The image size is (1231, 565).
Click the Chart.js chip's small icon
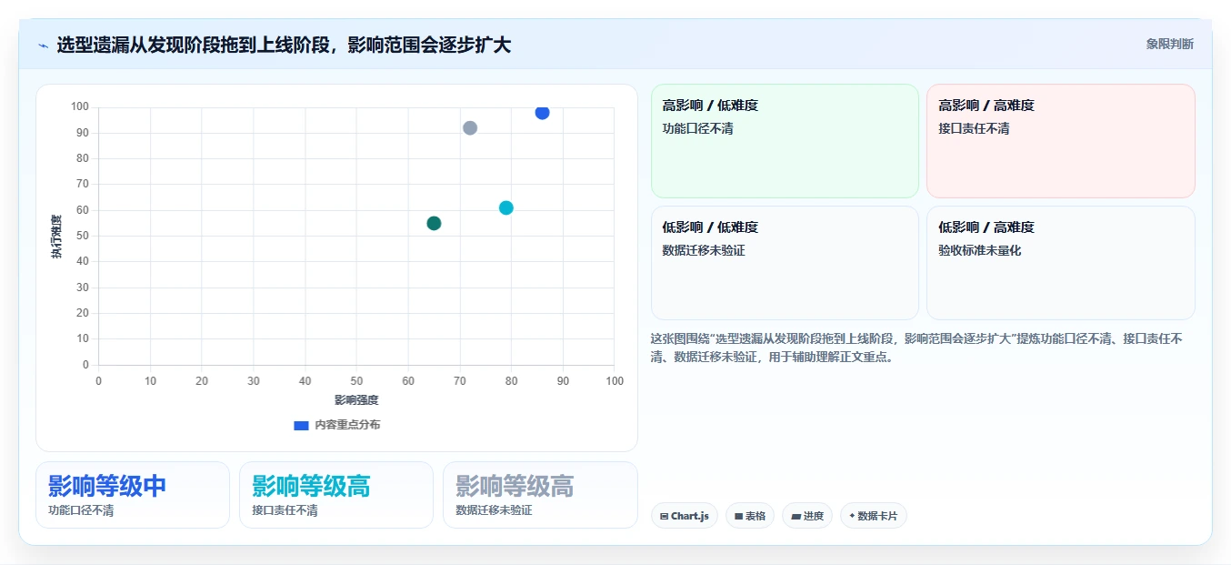pos(665,517)
